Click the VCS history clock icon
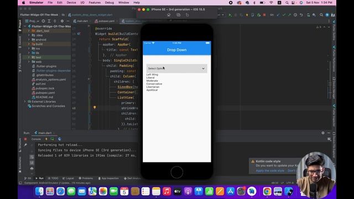 tap(295, 15)
